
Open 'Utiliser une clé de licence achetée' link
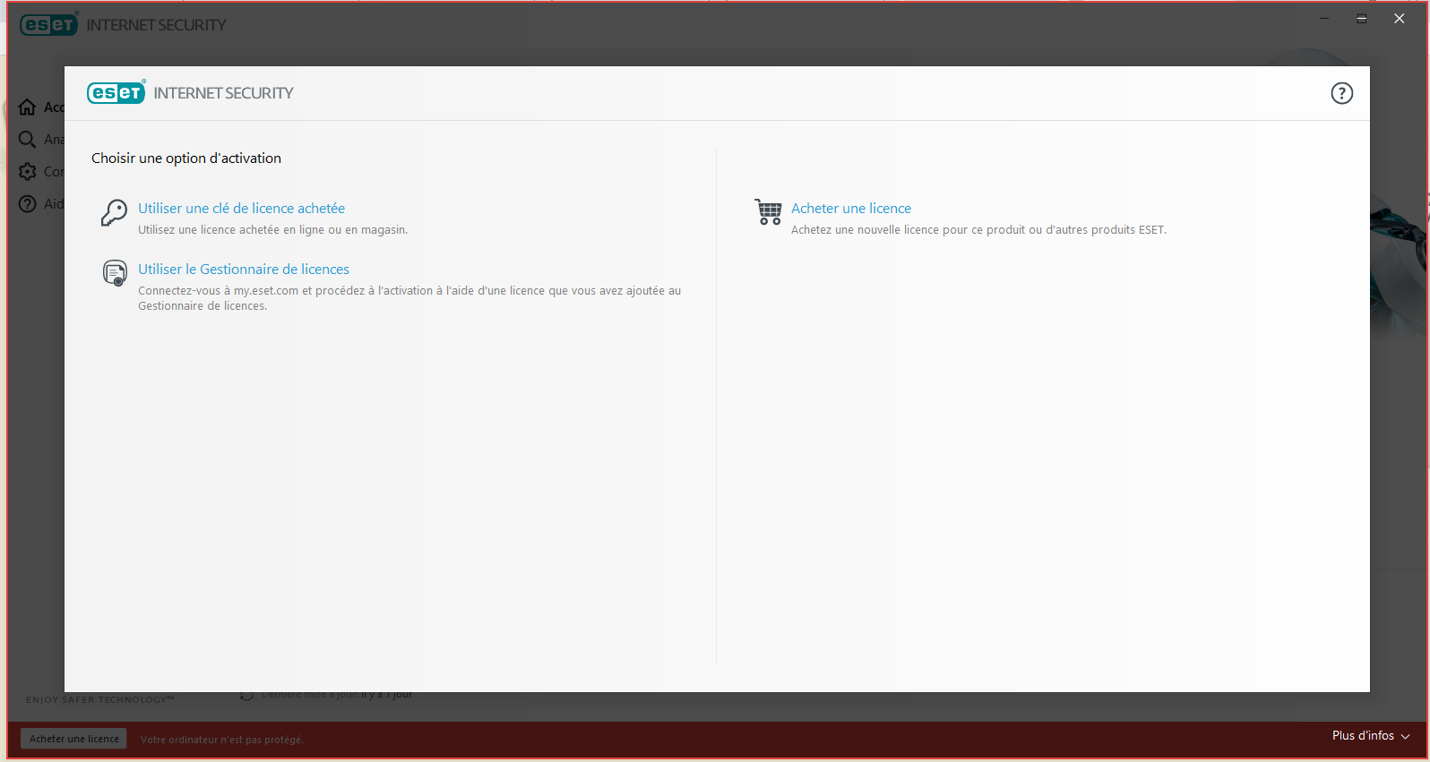(241, 208)
